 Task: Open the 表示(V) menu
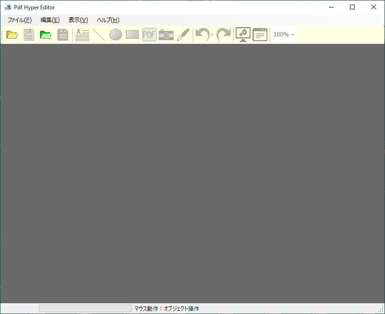point(78,20)
